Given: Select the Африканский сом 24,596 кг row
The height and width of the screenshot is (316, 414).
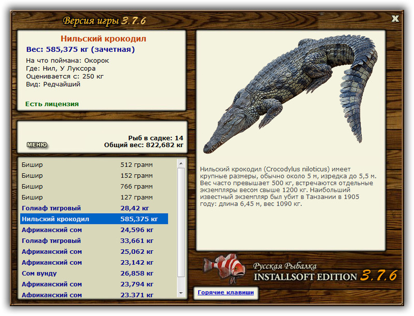Looking at the screenshot, I should click(x=94, y=230).
